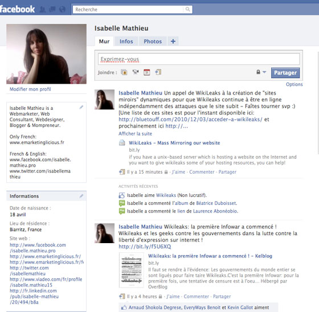Viewport: 319px width, 312px height.
Task: Open the privacy lock dropdown near Partager
Action: pyautogui.click(x=261, y=72)
